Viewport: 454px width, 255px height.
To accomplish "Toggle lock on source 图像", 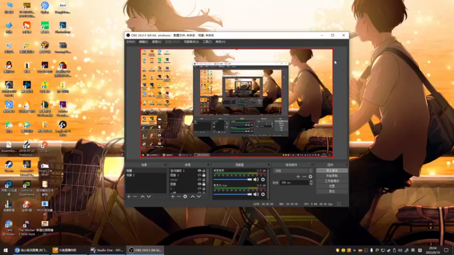I will coord(204,184).
